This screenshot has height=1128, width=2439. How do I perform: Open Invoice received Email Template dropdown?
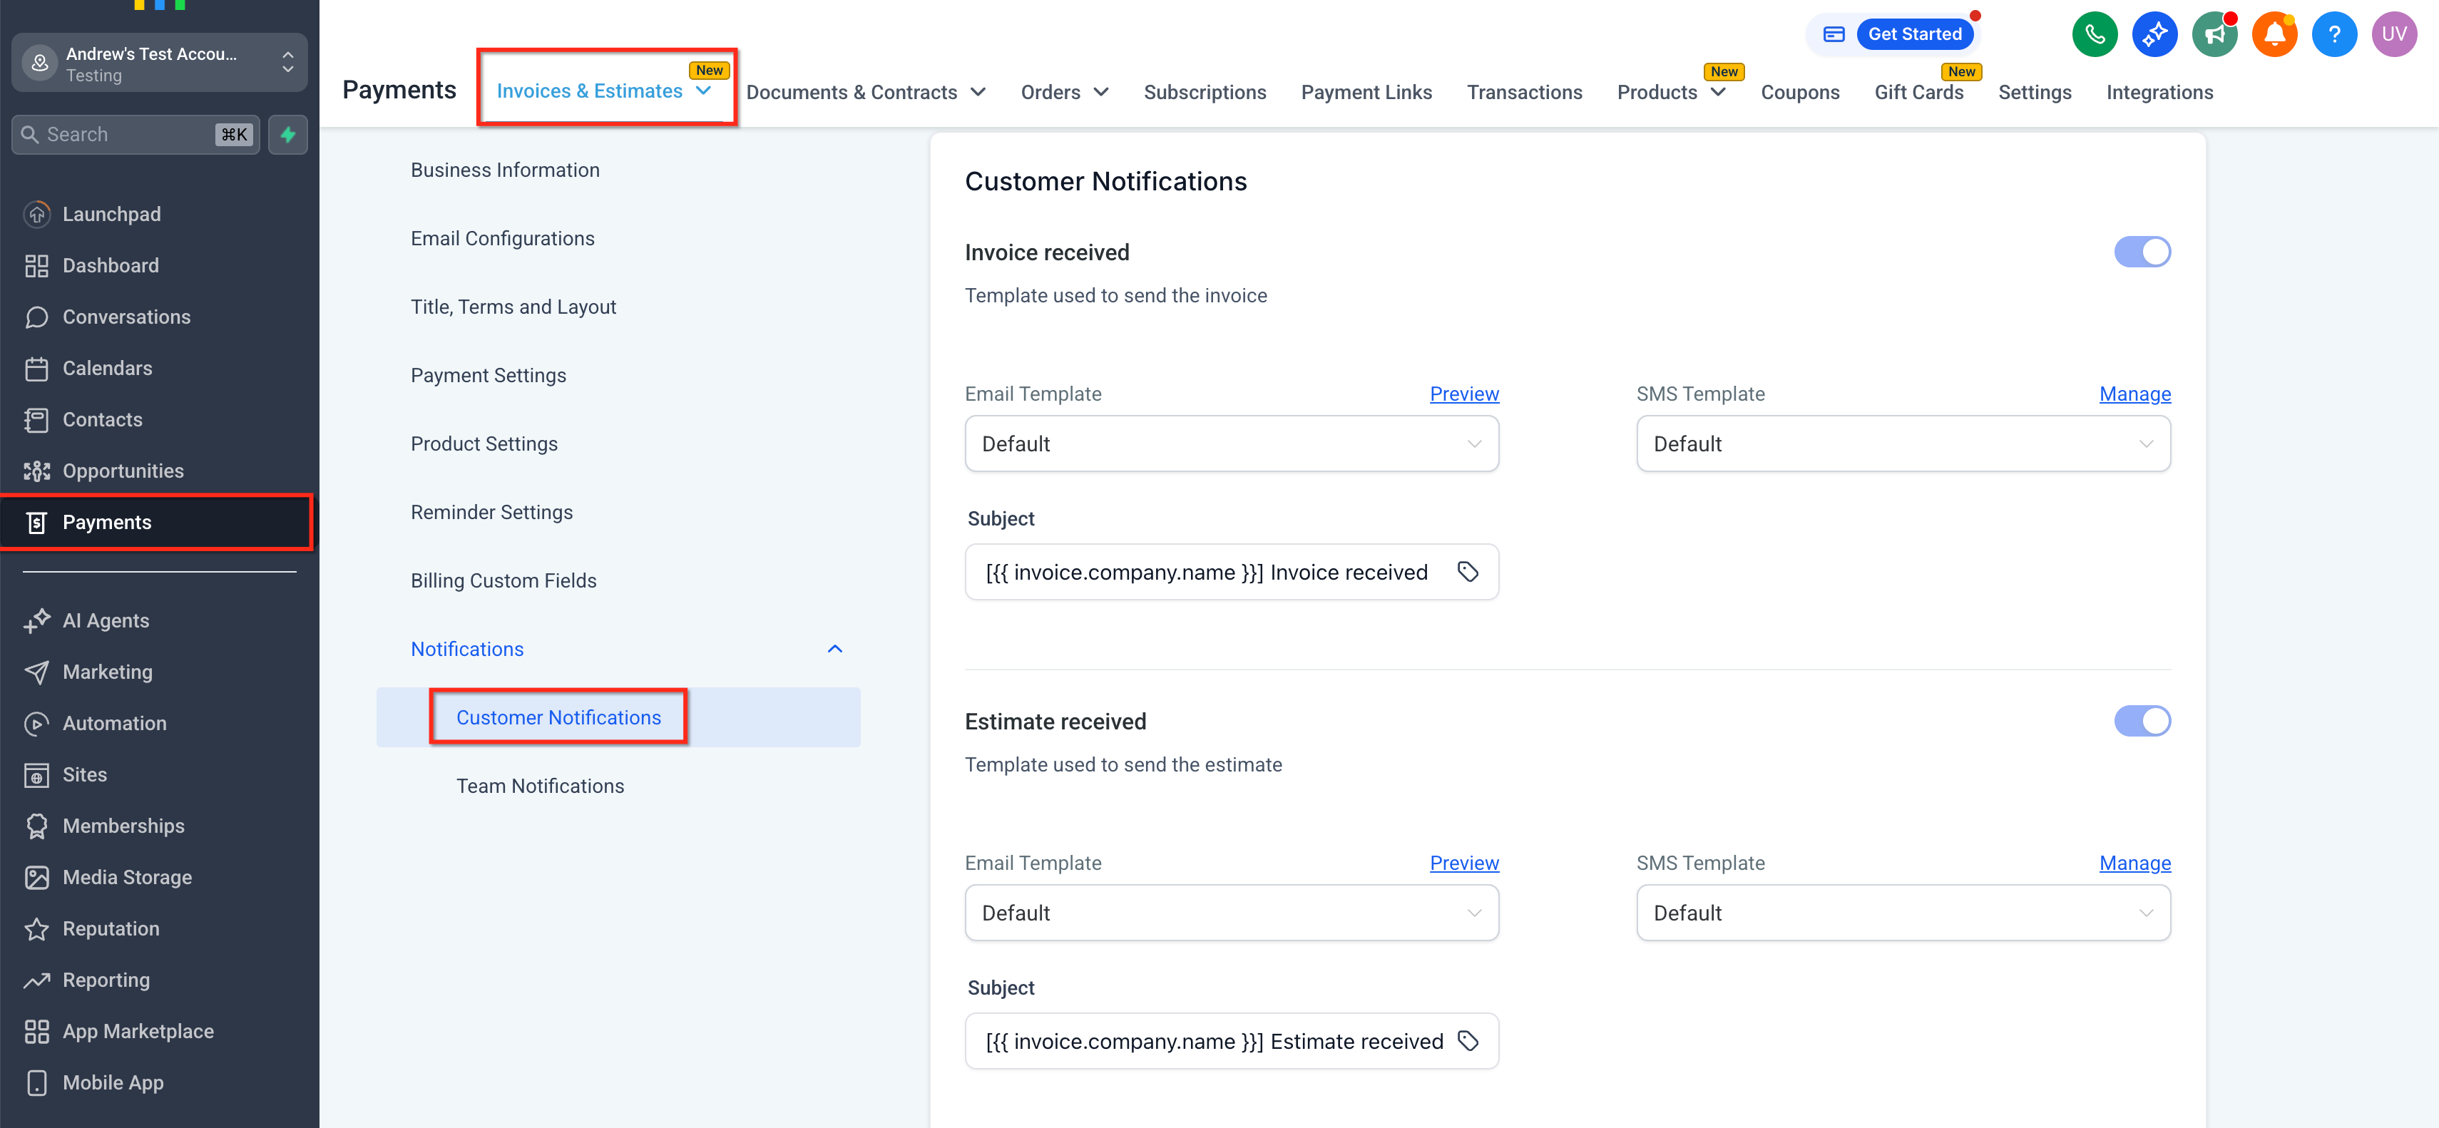tap(1231, 443)
